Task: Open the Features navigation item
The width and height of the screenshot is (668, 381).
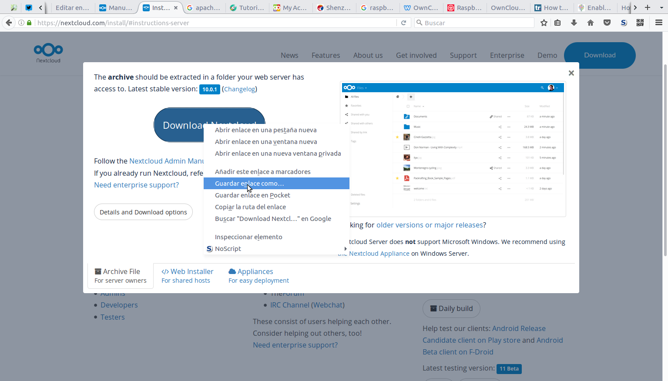Action: point(326,55)
